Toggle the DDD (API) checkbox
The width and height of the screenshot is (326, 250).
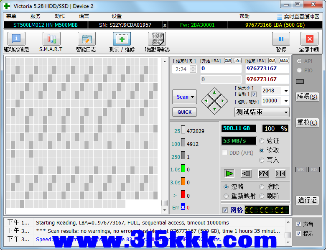(x=224, y=153)
